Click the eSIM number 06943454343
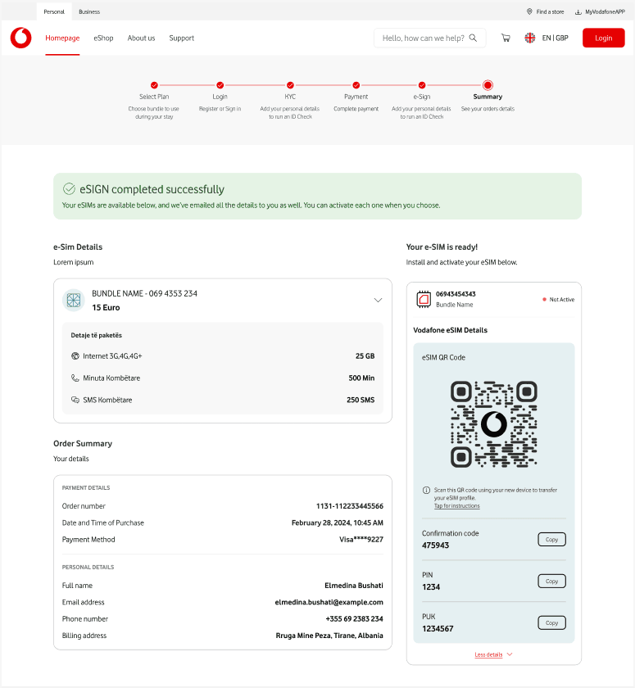The height and width of the screenshot is (688, 635). point(456,294)
